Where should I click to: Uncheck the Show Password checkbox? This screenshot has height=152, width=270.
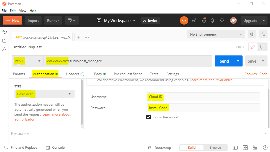pos(149,117)
